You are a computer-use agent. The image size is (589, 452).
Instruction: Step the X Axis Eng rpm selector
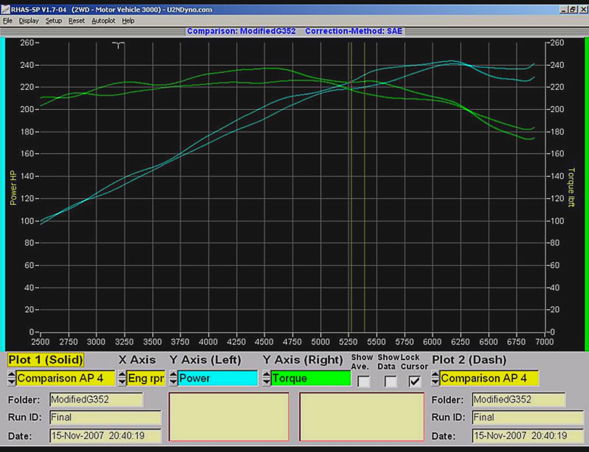[123, 378]
